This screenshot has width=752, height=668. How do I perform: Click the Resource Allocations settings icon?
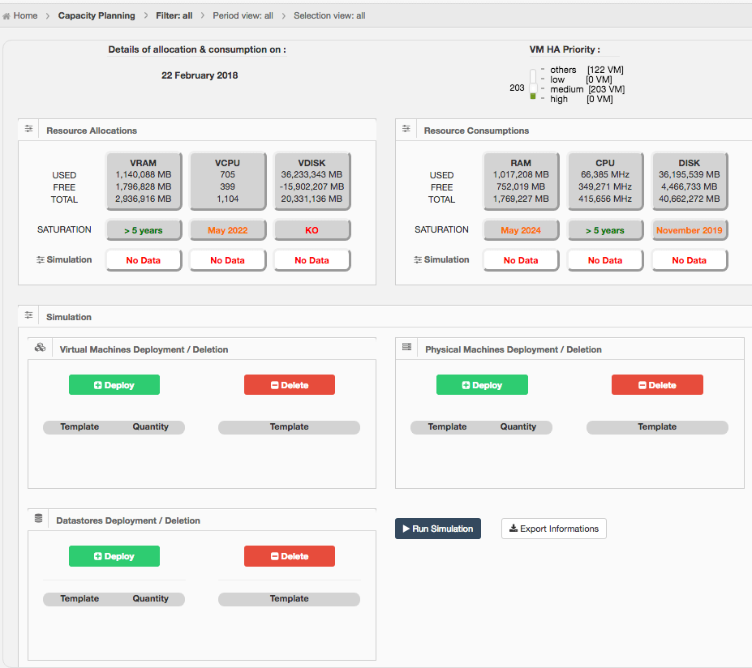pyautogui.click(x=29, y=130)
